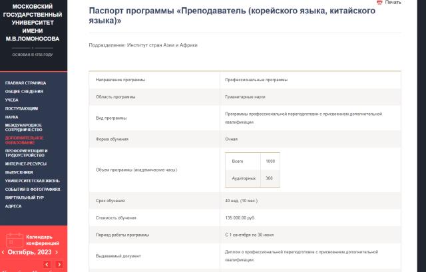This screenshot has height=272, width=426.
Task: Go to Интернет-ресурсы page
Action: [27, 164]
